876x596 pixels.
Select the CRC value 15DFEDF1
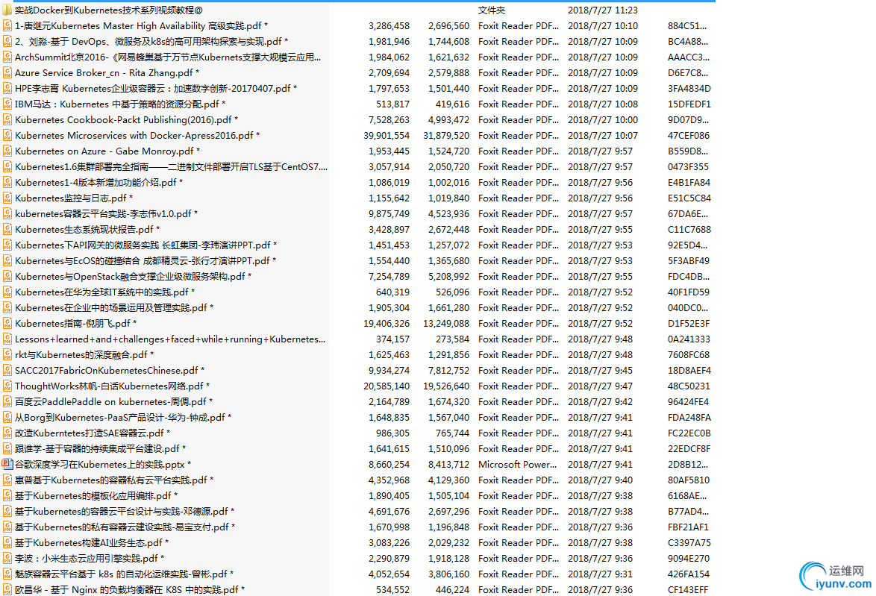689,104
